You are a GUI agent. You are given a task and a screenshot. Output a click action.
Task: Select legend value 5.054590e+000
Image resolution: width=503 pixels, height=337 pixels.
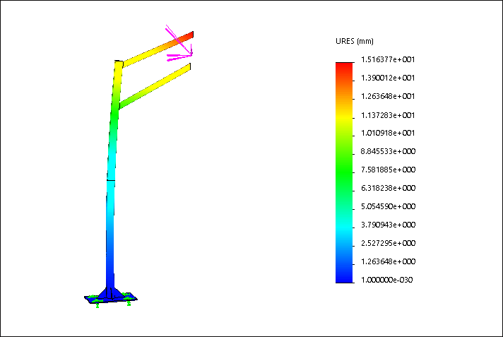388,206
